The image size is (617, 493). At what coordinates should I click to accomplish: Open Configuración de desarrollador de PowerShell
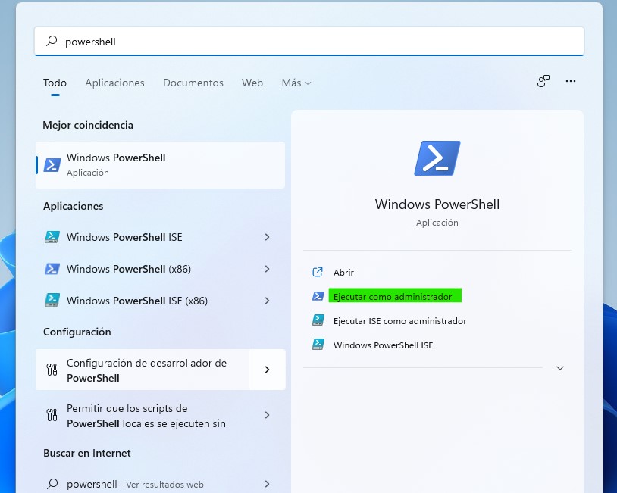(142, 370)
